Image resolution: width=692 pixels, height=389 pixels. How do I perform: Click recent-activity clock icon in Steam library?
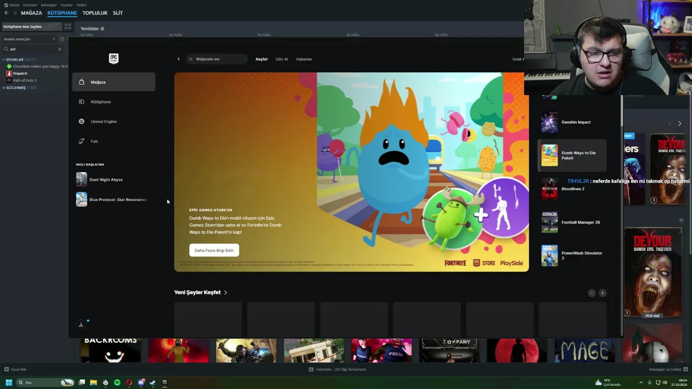click(x=62, y=39)
